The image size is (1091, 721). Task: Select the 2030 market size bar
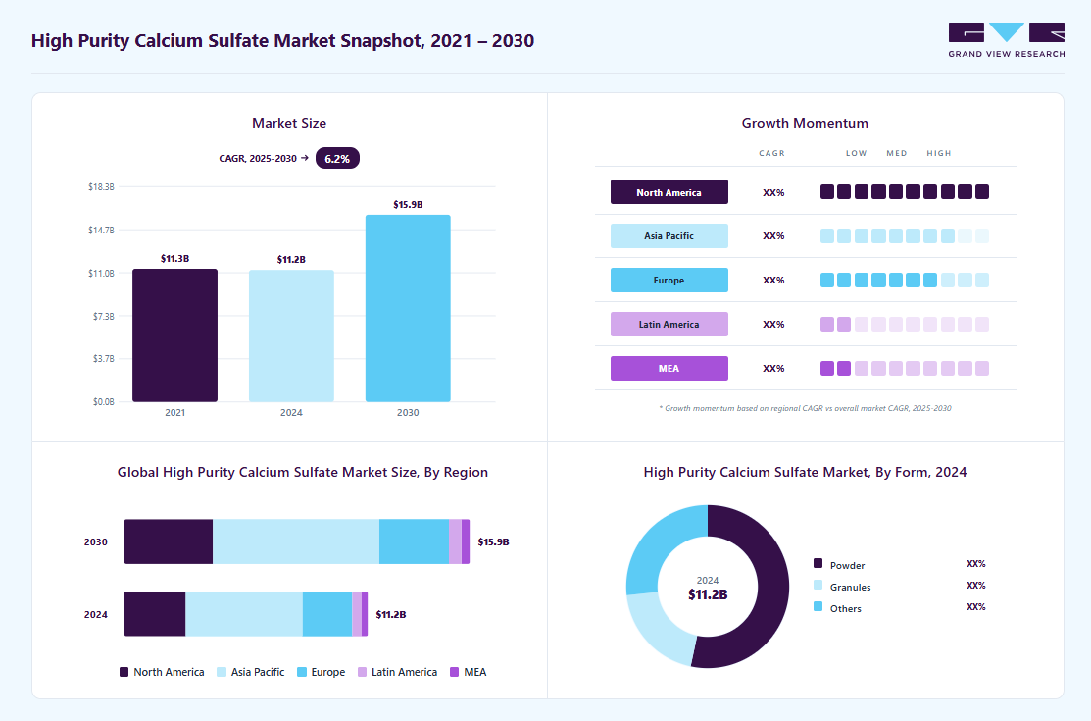pyautogui.click(x=408, y=309)
